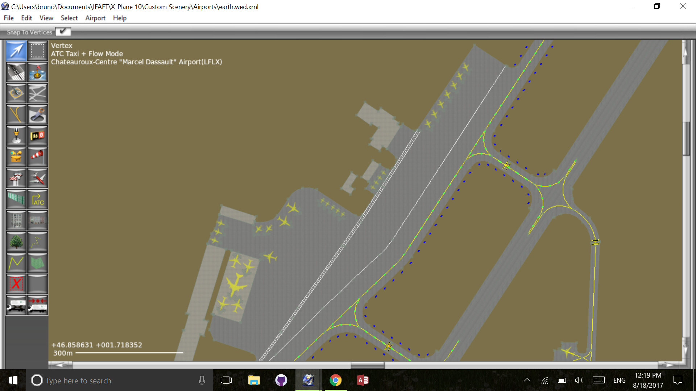Pick the Helipad tool
The image size is (696, 391).
coord(16,93)
